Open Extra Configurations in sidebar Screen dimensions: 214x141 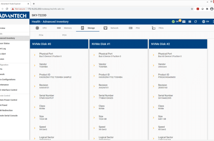pos(15,80)
